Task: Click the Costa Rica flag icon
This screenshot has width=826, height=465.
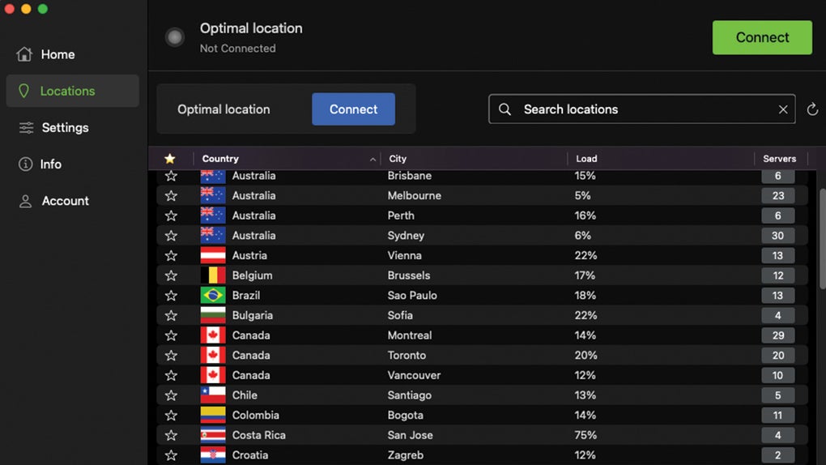Action: click(x=213, y=435)
